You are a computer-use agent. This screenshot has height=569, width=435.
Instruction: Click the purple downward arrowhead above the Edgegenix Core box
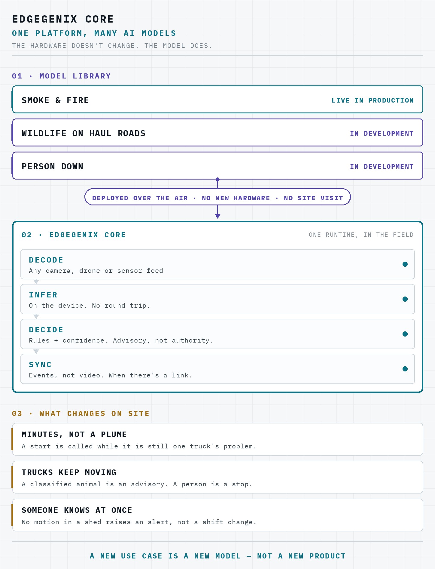click(x=218, y=216)
